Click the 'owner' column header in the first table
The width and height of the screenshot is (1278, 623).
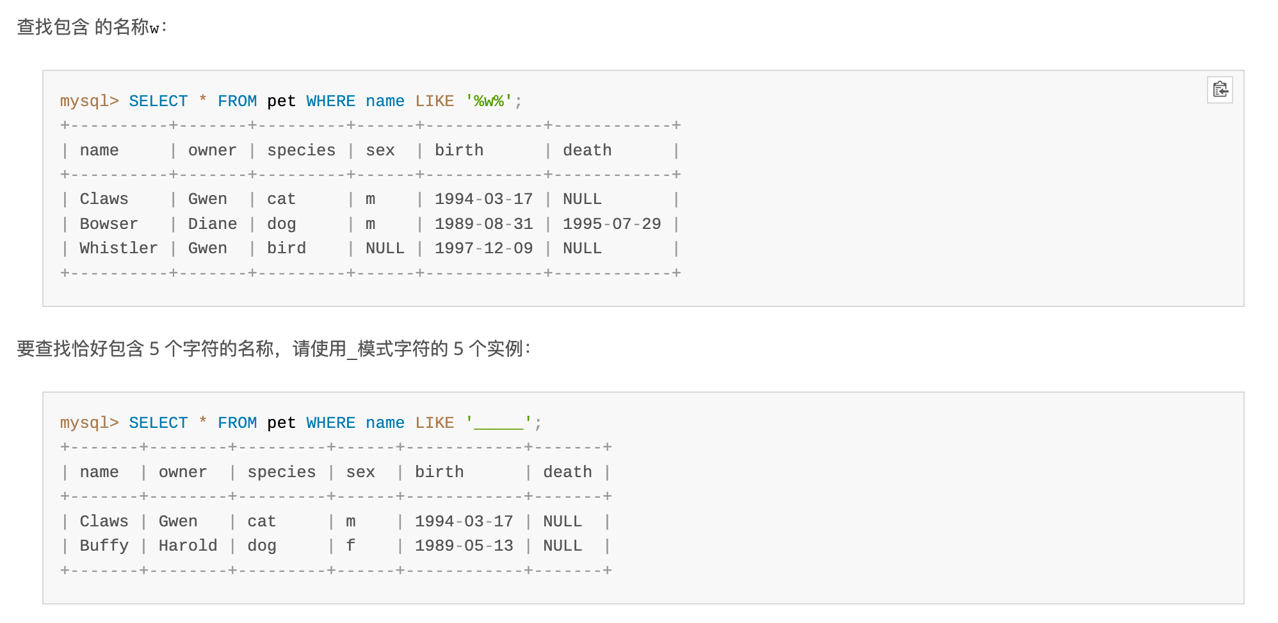[x=212, y=150]
